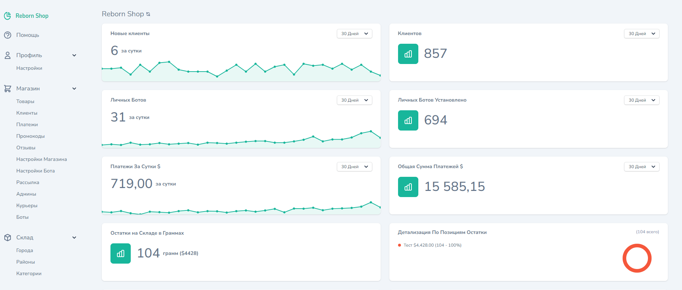The width and height of the screenshot is (682, 290).
Task: Click the Магазин shopping cart icon
Action: pyautogui.click(x=7, y=89)
